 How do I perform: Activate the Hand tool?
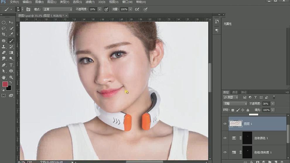point(4,77)
